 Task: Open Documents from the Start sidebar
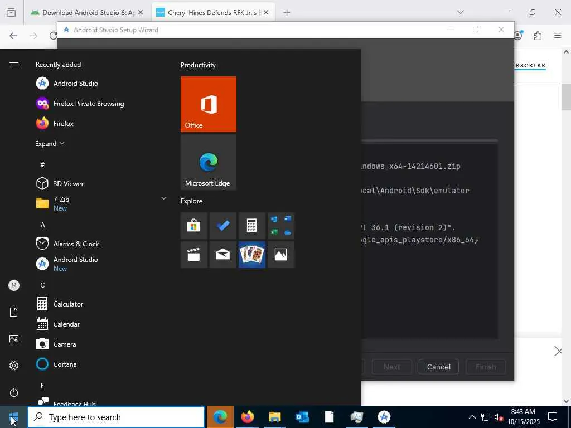14,312
